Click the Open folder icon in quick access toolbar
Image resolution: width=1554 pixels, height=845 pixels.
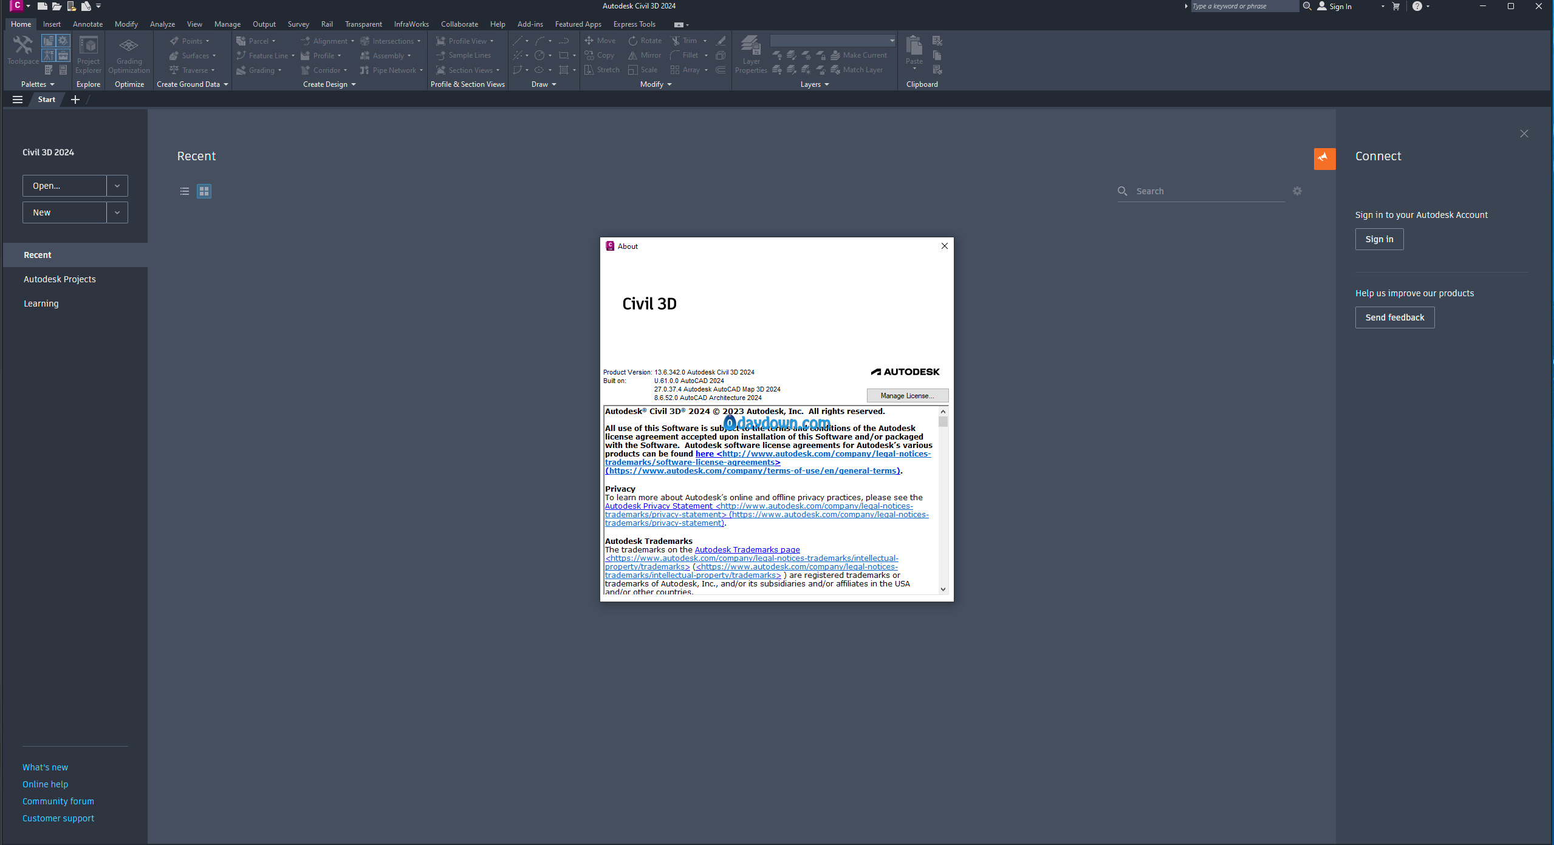(x=56, y=6)
